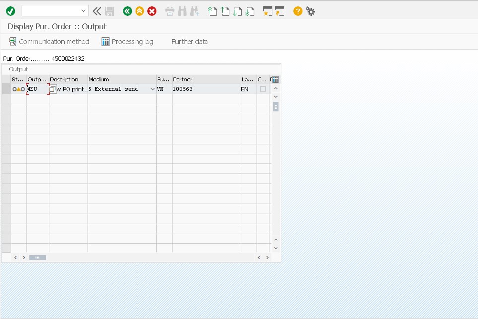This screenshot has height=319, width=478.
Task: Collapse command field with double-chevron icon
Action: point(97,11)
